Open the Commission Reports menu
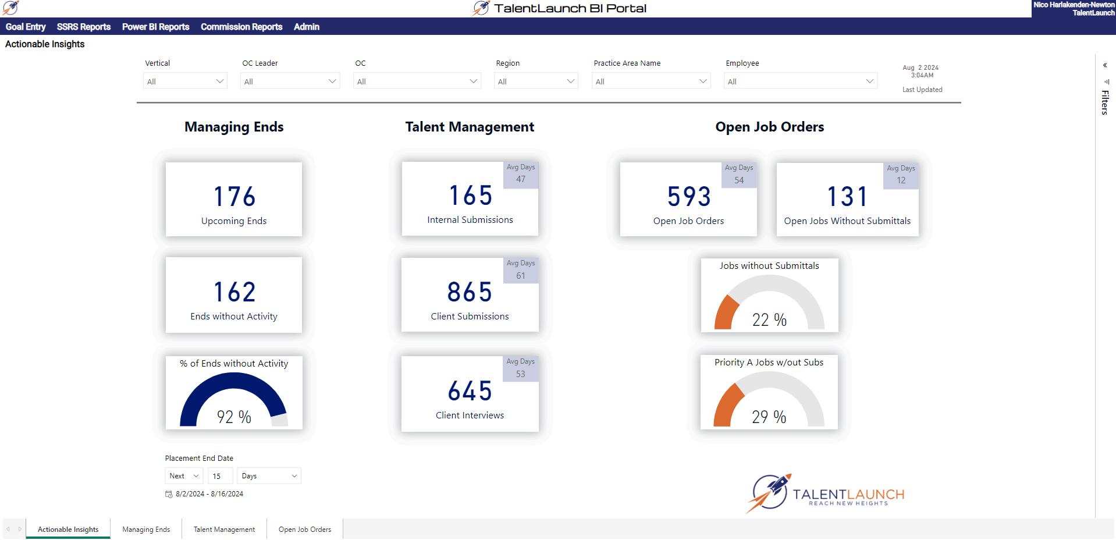1116x540 pixels. [241, 27]
